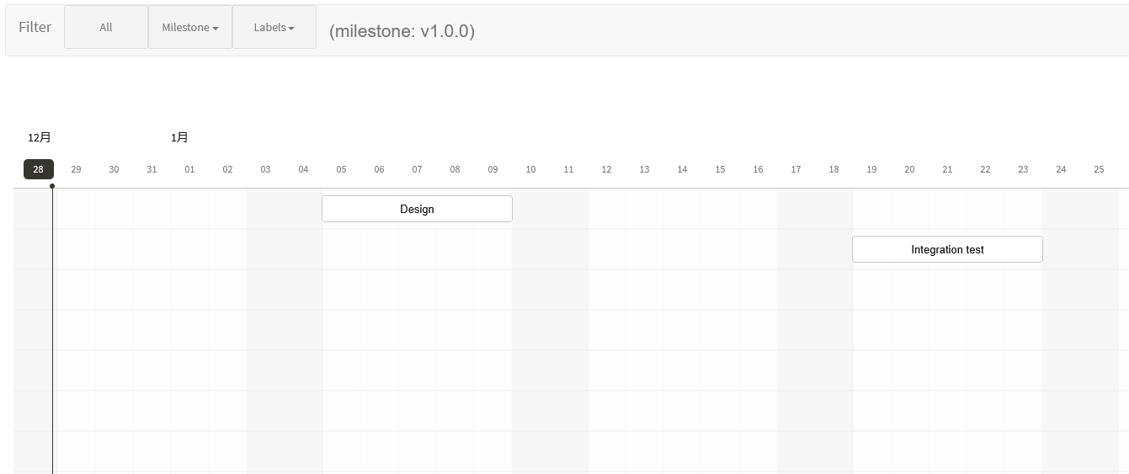The width and height of the screenshot is (1129, 474).
Task: Select the Design task bar
Action: coord(417,209)
